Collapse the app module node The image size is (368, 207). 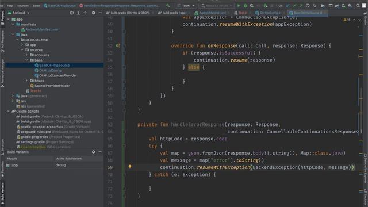click(x=9, y=19)
